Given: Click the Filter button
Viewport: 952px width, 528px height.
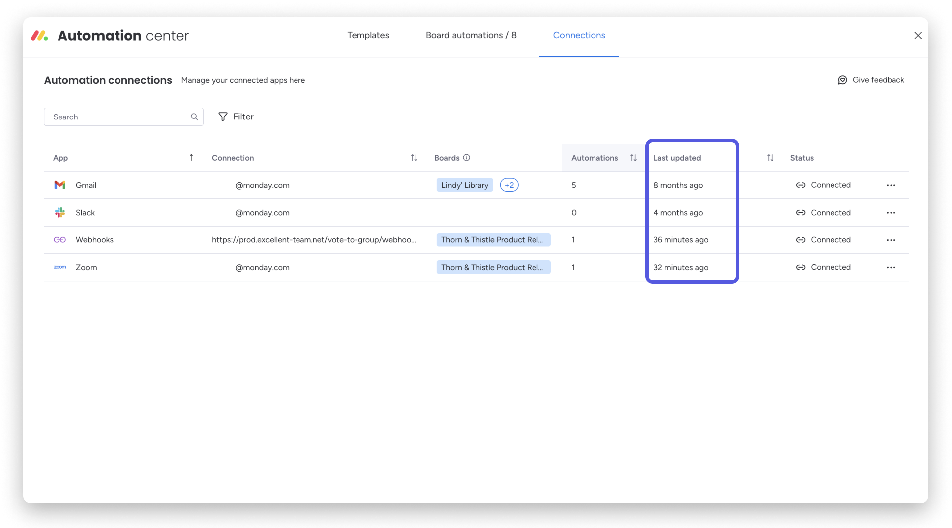Looking at the screenshot, I should [x=236, y=117].
